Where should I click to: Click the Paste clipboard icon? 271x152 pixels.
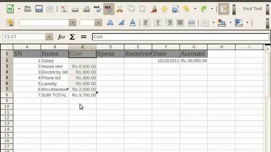(142, 8)
